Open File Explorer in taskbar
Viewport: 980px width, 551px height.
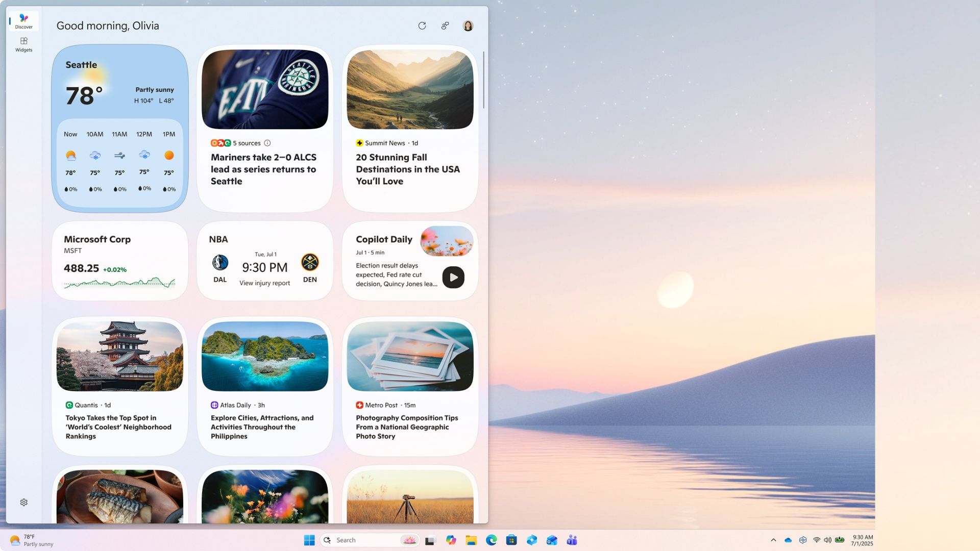[471, 540]
